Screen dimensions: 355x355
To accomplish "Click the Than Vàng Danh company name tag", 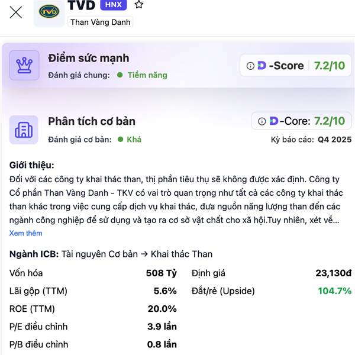I will pos(101,22).
